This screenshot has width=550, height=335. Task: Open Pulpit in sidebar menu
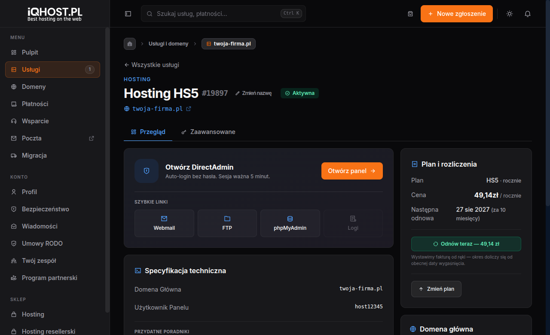point(52,52)
